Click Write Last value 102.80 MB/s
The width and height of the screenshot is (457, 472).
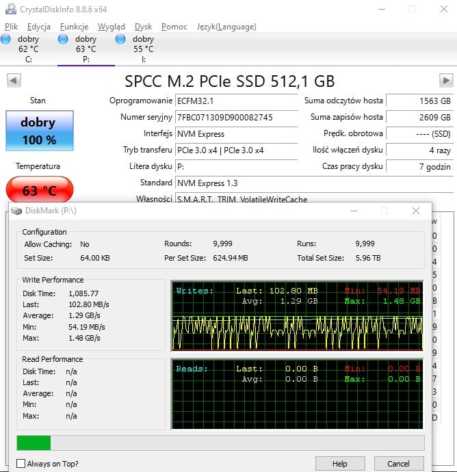coord(89,304)
